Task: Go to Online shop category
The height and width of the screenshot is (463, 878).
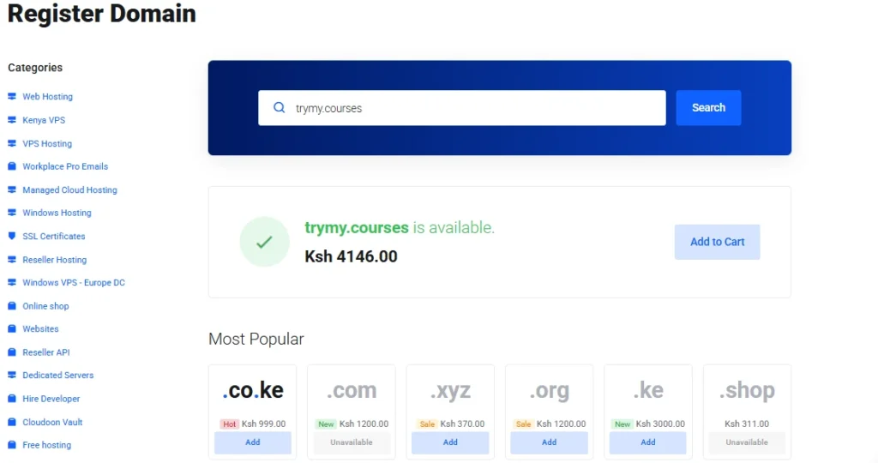Action: click(45, 306)
